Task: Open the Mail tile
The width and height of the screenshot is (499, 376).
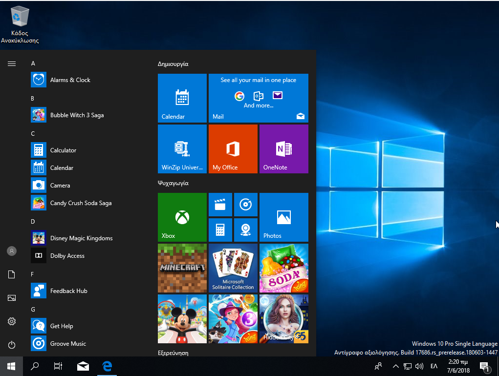Action: (x=259, y=98)
